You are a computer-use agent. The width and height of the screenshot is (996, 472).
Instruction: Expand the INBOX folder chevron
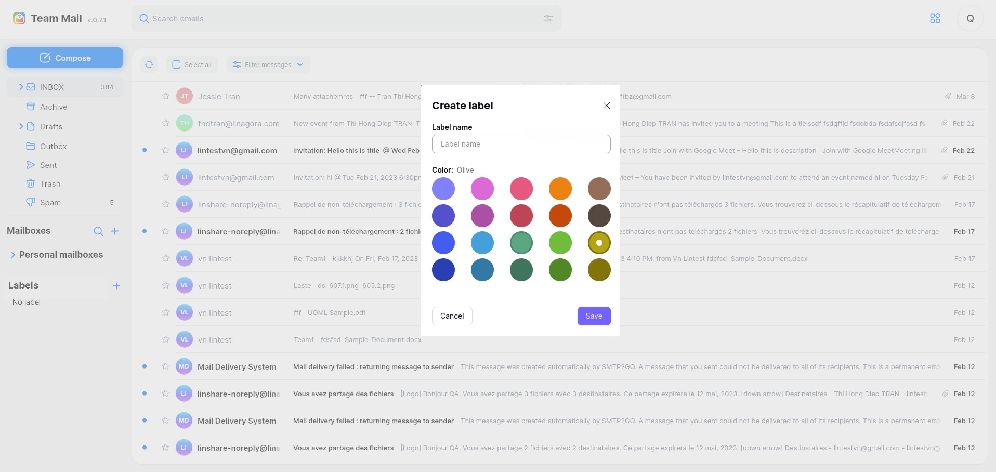21,87
